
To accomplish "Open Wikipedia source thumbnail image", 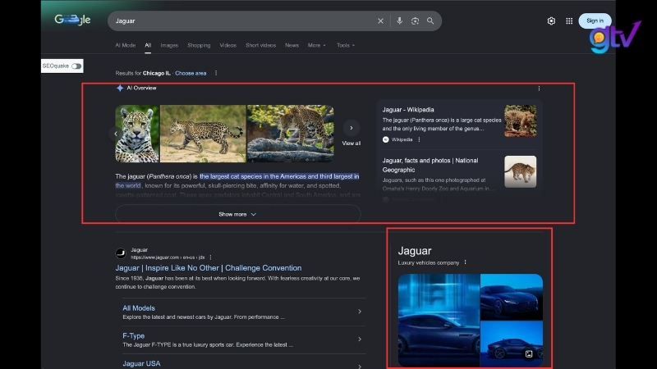I will (521, 121).
